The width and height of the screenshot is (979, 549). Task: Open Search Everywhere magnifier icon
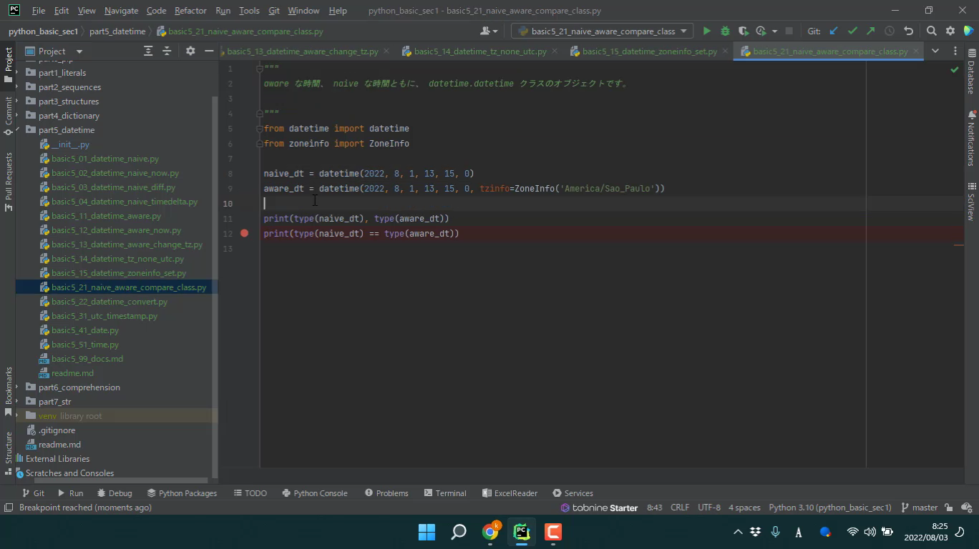click(931, 31)
